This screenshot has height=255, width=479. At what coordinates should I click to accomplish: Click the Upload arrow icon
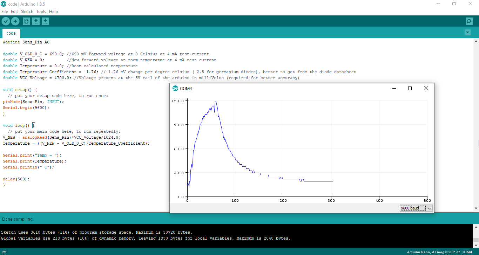tap(15, 21)
